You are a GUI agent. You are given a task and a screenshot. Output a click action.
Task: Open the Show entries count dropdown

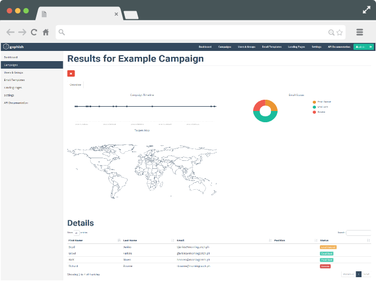point(77,233)
